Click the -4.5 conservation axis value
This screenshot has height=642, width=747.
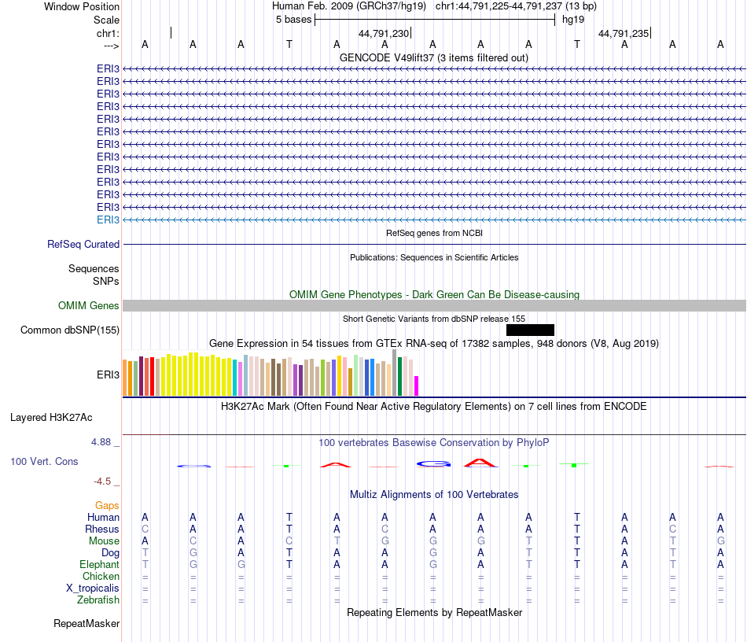pyautogui.click(x=102, y=481)
